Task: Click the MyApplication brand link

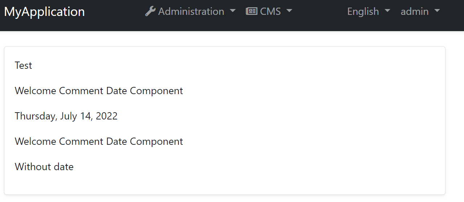Action: point(44,12)
